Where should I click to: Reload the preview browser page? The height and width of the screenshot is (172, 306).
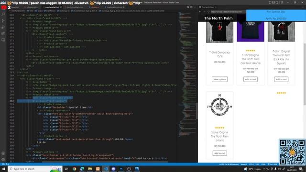point(208,11)
